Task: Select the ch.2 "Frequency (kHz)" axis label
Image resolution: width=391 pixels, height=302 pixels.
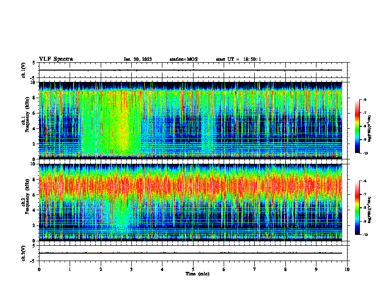Action: (27, 196)
